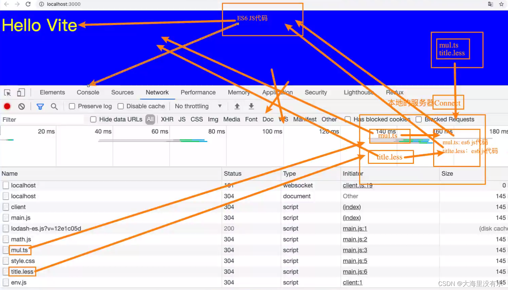Select the mul.ts request row

click(x=254, y=250)
